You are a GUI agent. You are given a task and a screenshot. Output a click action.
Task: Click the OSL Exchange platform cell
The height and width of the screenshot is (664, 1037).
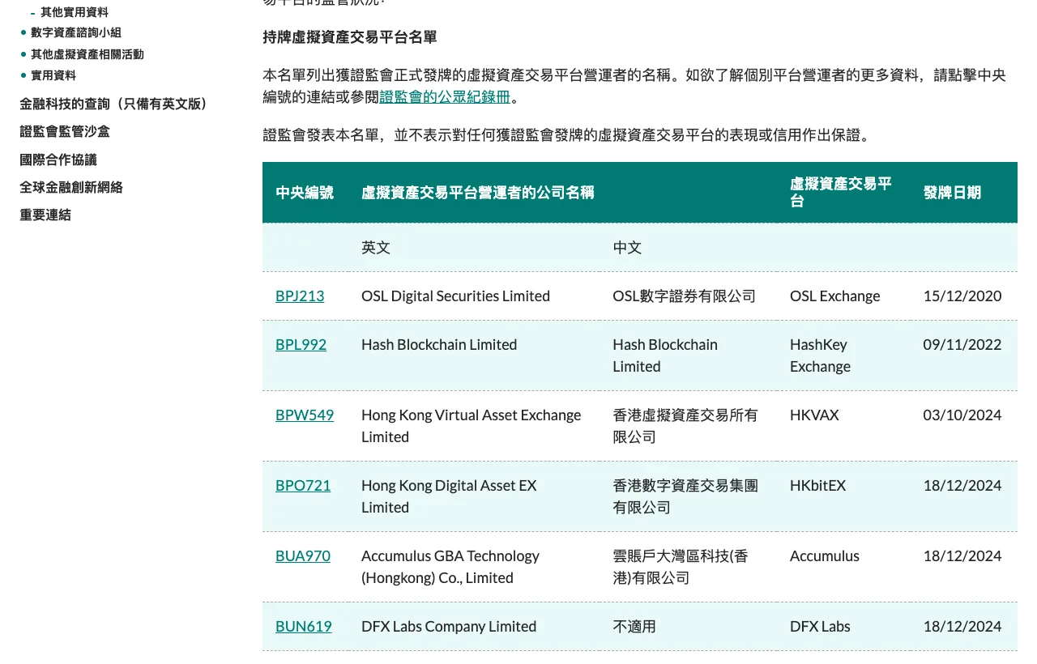click(x=834, y=296)
